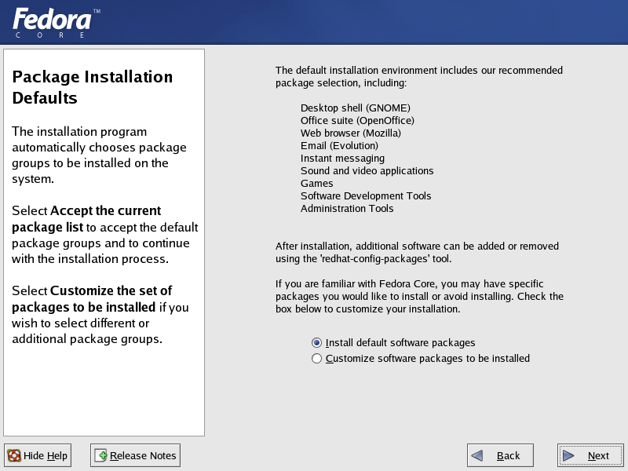This screenshot has height=471, width=628.
Task: Click 'Accept the current package list' help text
Action: pos(86,219)
